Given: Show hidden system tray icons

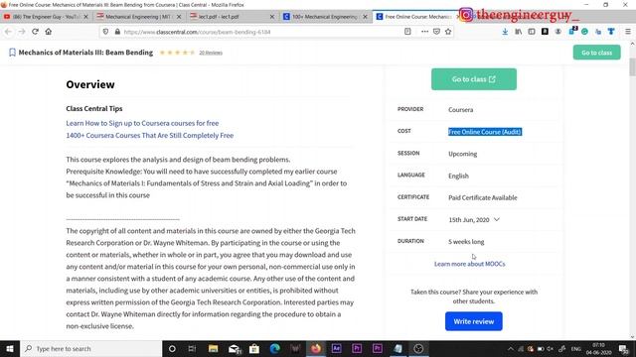Looking at the screenshot, I should (511, 349).
